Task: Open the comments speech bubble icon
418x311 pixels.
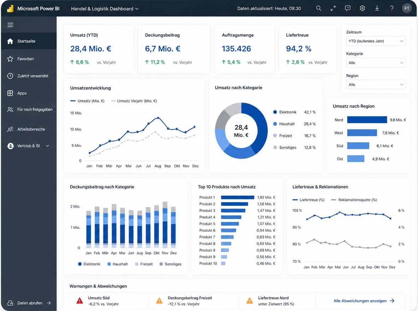Action: [x=348, y=8]
